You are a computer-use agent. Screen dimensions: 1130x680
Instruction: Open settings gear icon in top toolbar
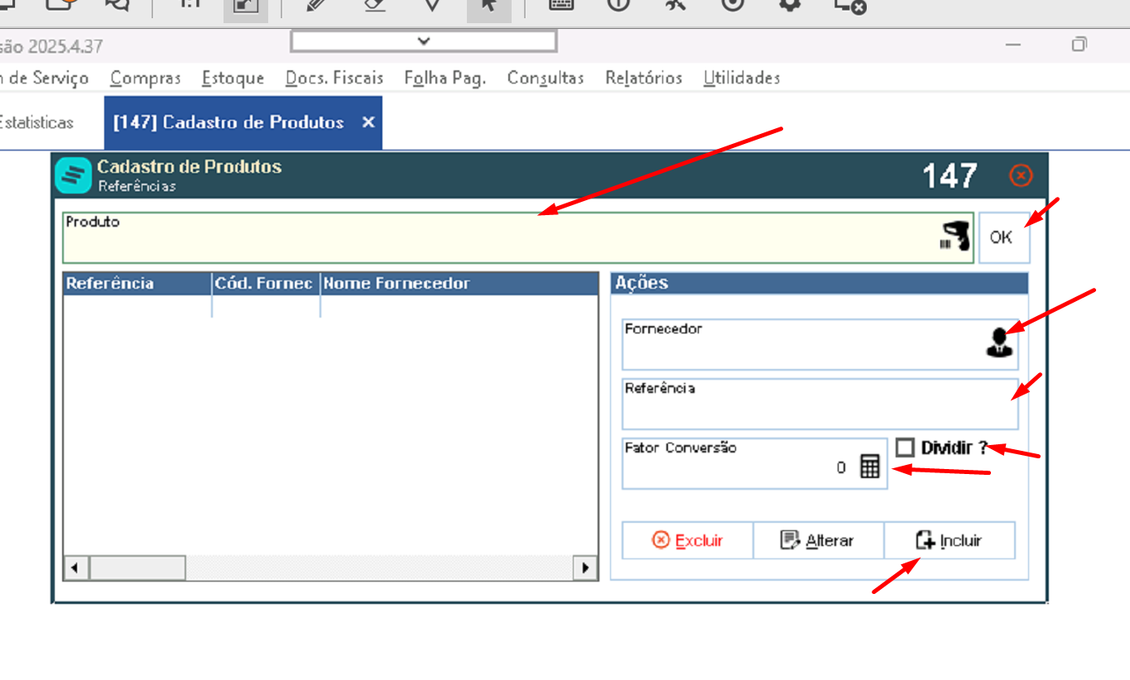pos(790,5)
